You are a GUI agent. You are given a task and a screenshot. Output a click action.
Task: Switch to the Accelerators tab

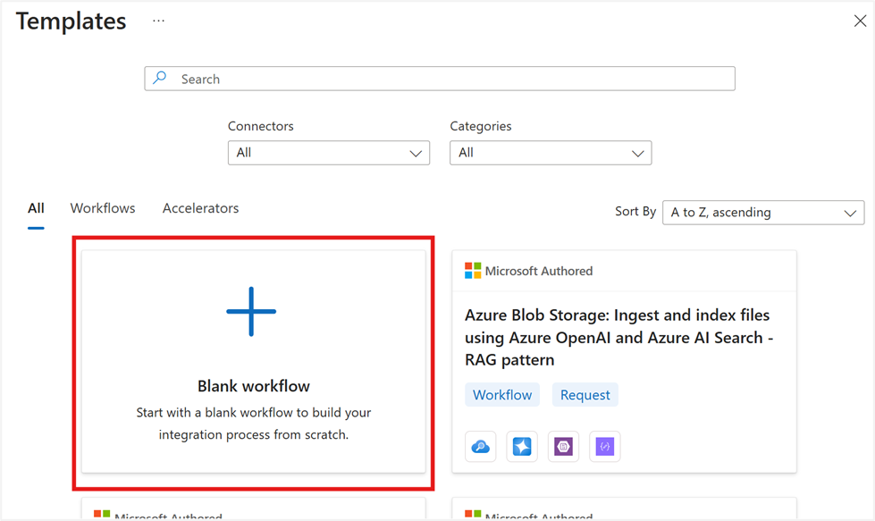200,208
